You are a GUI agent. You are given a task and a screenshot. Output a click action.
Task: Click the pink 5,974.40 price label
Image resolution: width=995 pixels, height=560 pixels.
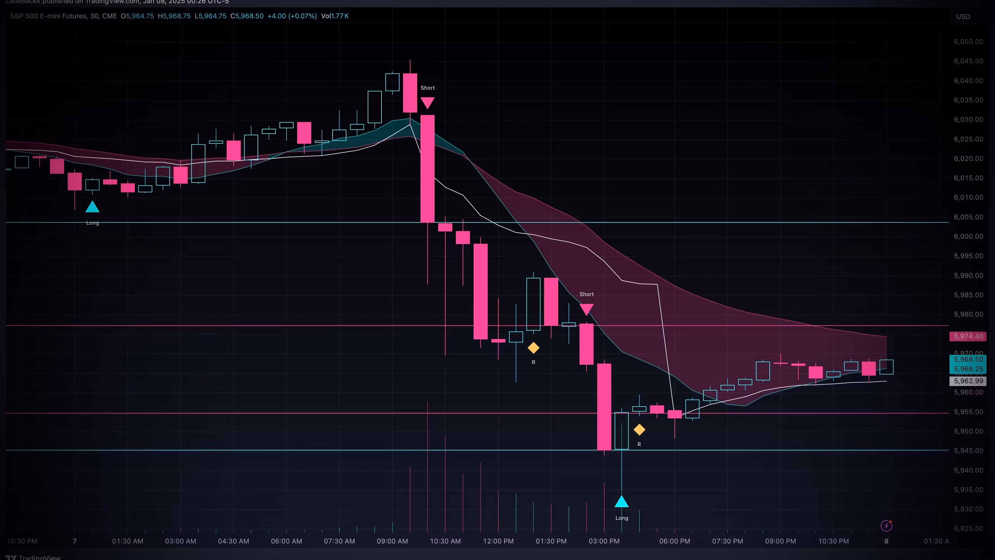[968, 336]
